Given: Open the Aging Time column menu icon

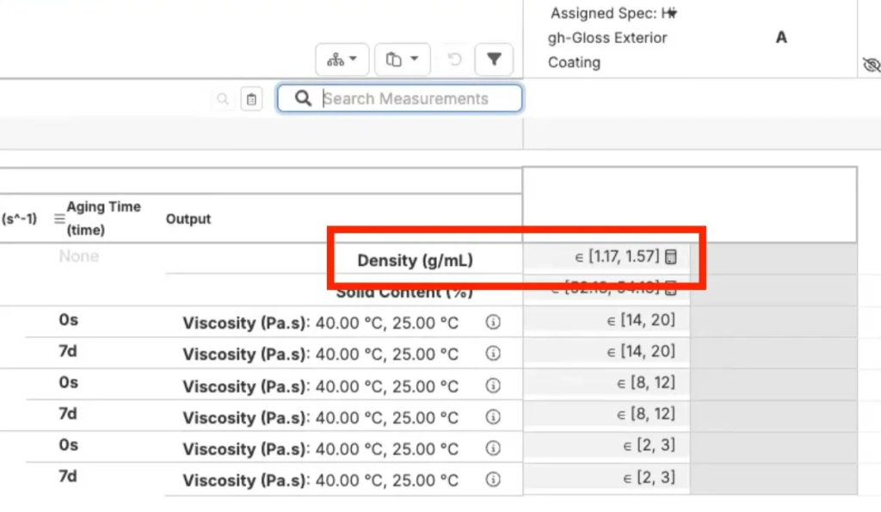Looking at the screenshot, I should pyautogui.click(x=59, y=219).
